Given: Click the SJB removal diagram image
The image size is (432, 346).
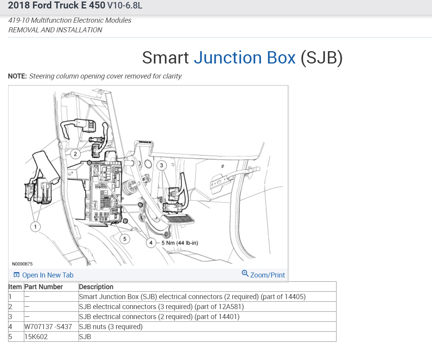Looking at the screenshot, I should pos(148,177).
